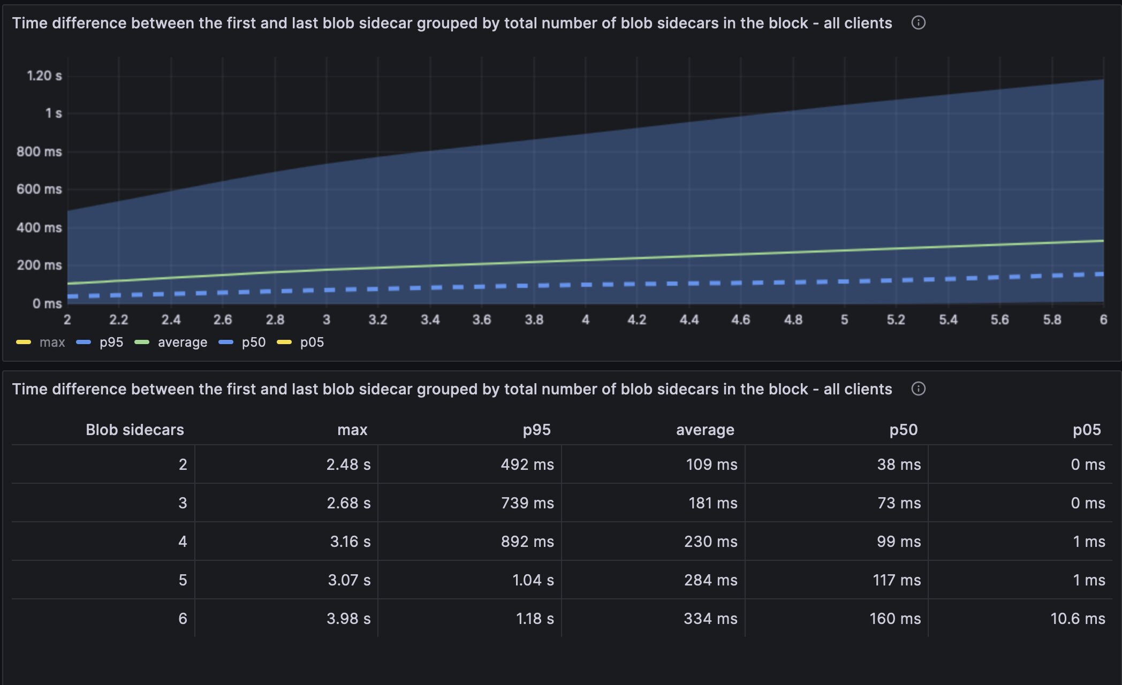Click info icon beside table panel title
The width and height of the screenshot is (1122, 685).
918,389
